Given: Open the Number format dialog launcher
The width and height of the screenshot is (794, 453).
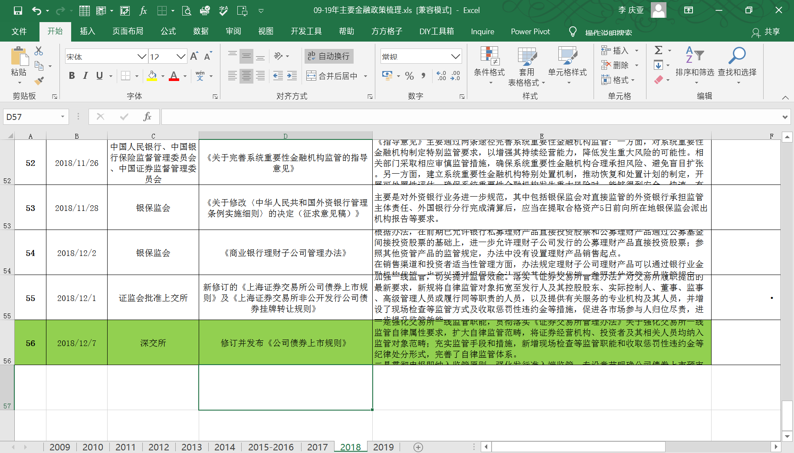Looking at the screenshot, I should 462,97.
